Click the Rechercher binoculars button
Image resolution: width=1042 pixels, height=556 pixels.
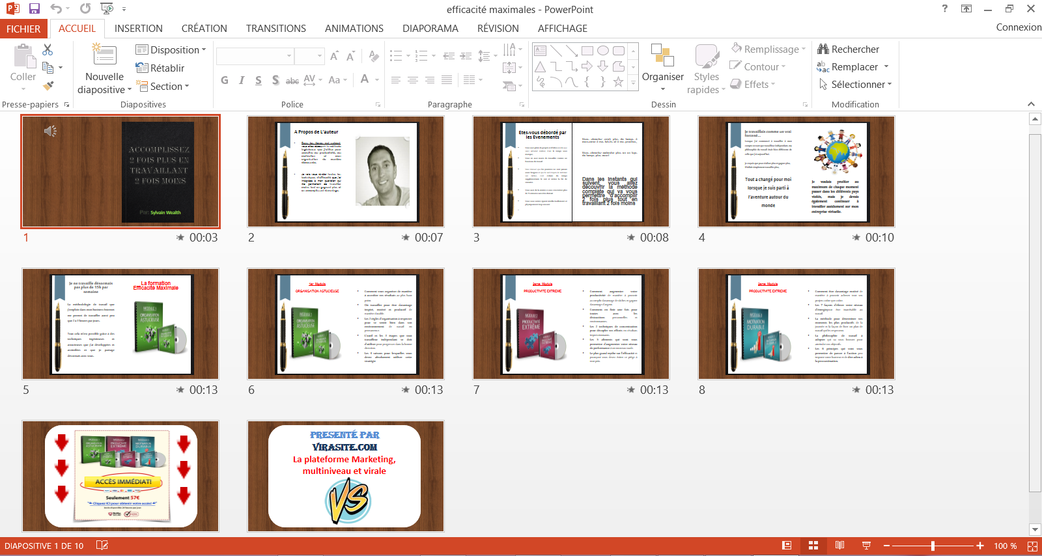[848, 49]
